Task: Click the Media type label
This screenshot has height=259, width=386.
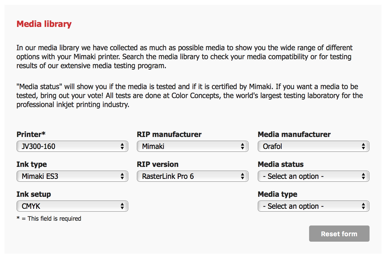Action: (x=277, y=194)
